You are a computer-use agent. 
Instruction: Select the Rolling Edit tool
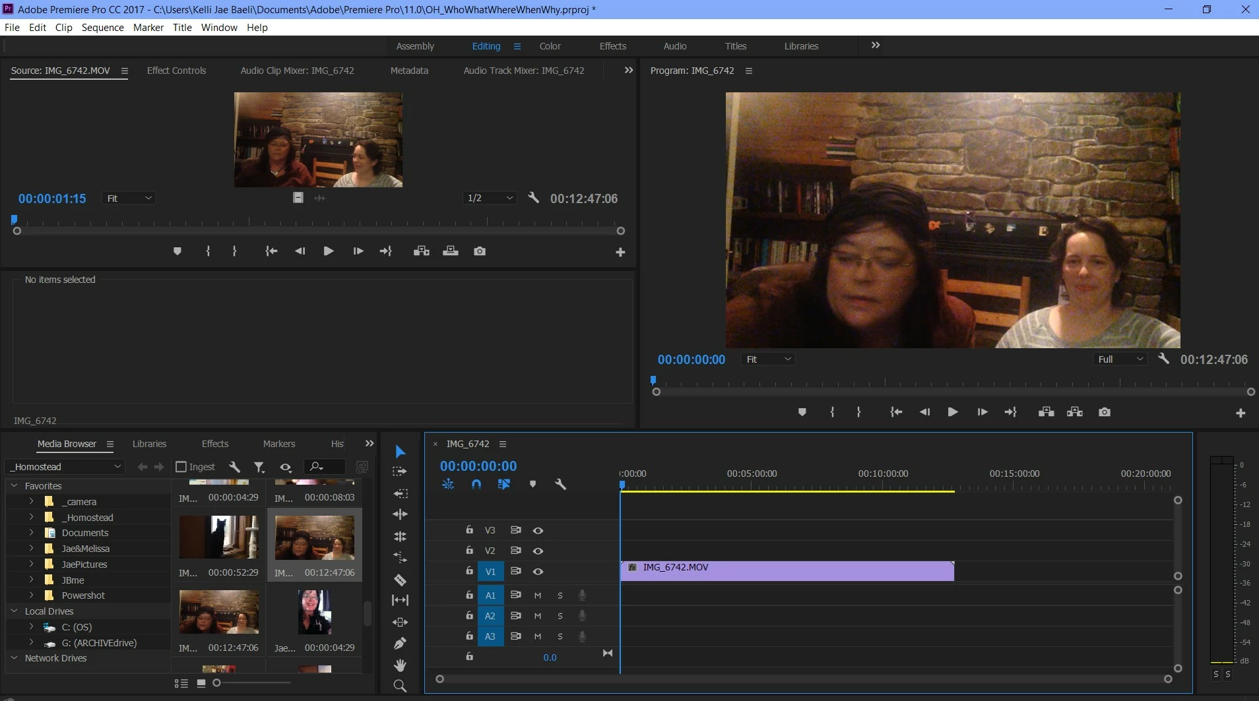click(x=400, y=514)
